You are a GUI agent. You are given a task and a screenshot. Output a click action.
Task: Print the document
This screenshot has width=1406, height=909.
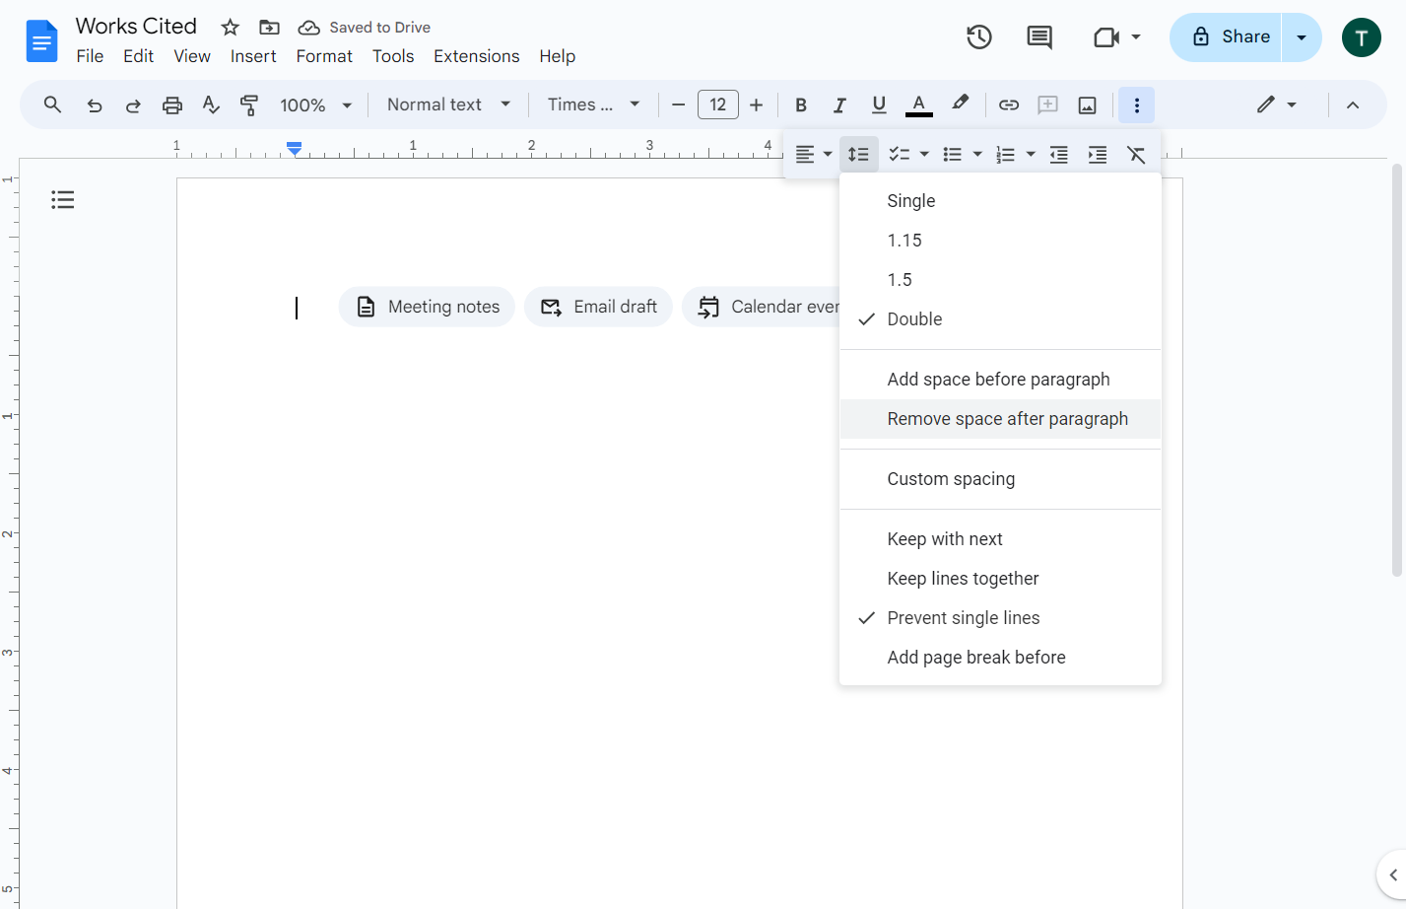[172, 105]
